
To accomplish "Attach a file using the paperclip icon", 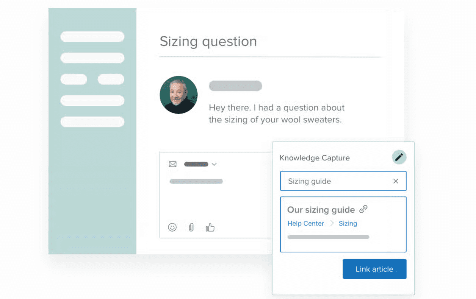I will (x=191, y=227).
